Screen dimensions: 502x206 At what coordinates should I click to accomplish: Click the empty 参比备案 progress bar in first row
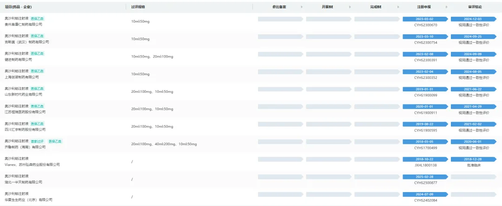(280, 19)
